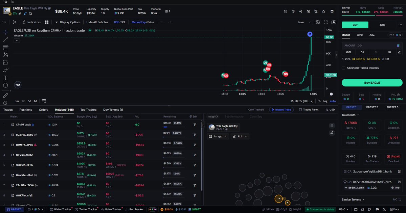This screenshot has width=406, height=213.
Task: Filter trades by HenbGc...JAvd wallet
Action: [x=195, y=175]
